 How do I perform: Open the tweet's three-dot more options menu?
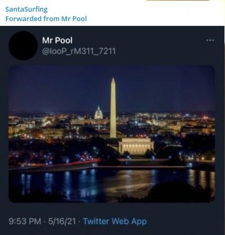coord(210,40)
